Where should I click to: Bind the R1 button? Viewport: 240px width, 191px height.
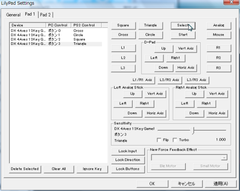click(x=219, y=48)
